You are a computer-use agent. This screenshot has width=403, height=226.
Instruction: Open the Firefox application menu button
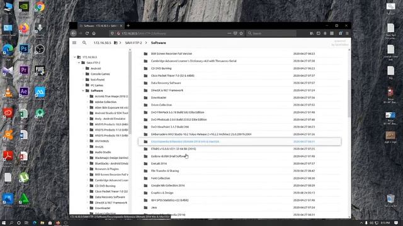click(347, 33)
